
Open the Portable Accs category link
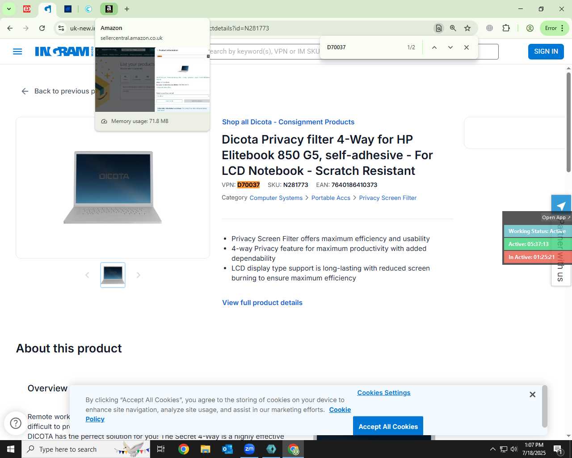(x=331, y=198)
